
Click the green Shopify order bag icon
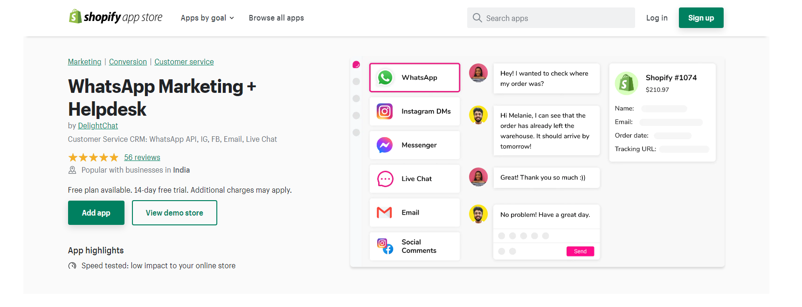pos(626,84)
